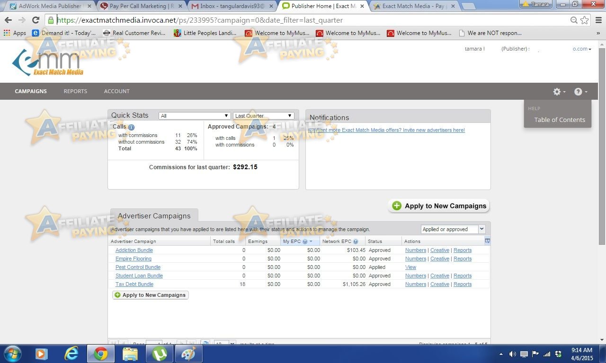Image resolution: width=606 pixels, height=363 pixels.
Task: Show hidden system tray icons
Action: click(x=501, y=354)
